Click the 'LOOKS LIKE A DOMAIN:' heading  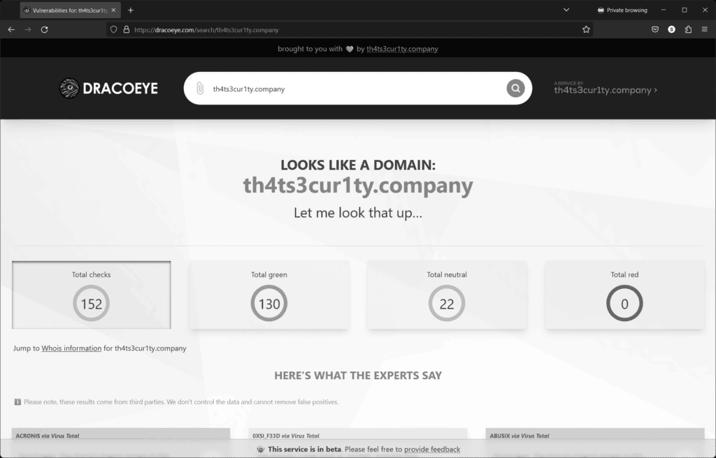click(358, 165)
